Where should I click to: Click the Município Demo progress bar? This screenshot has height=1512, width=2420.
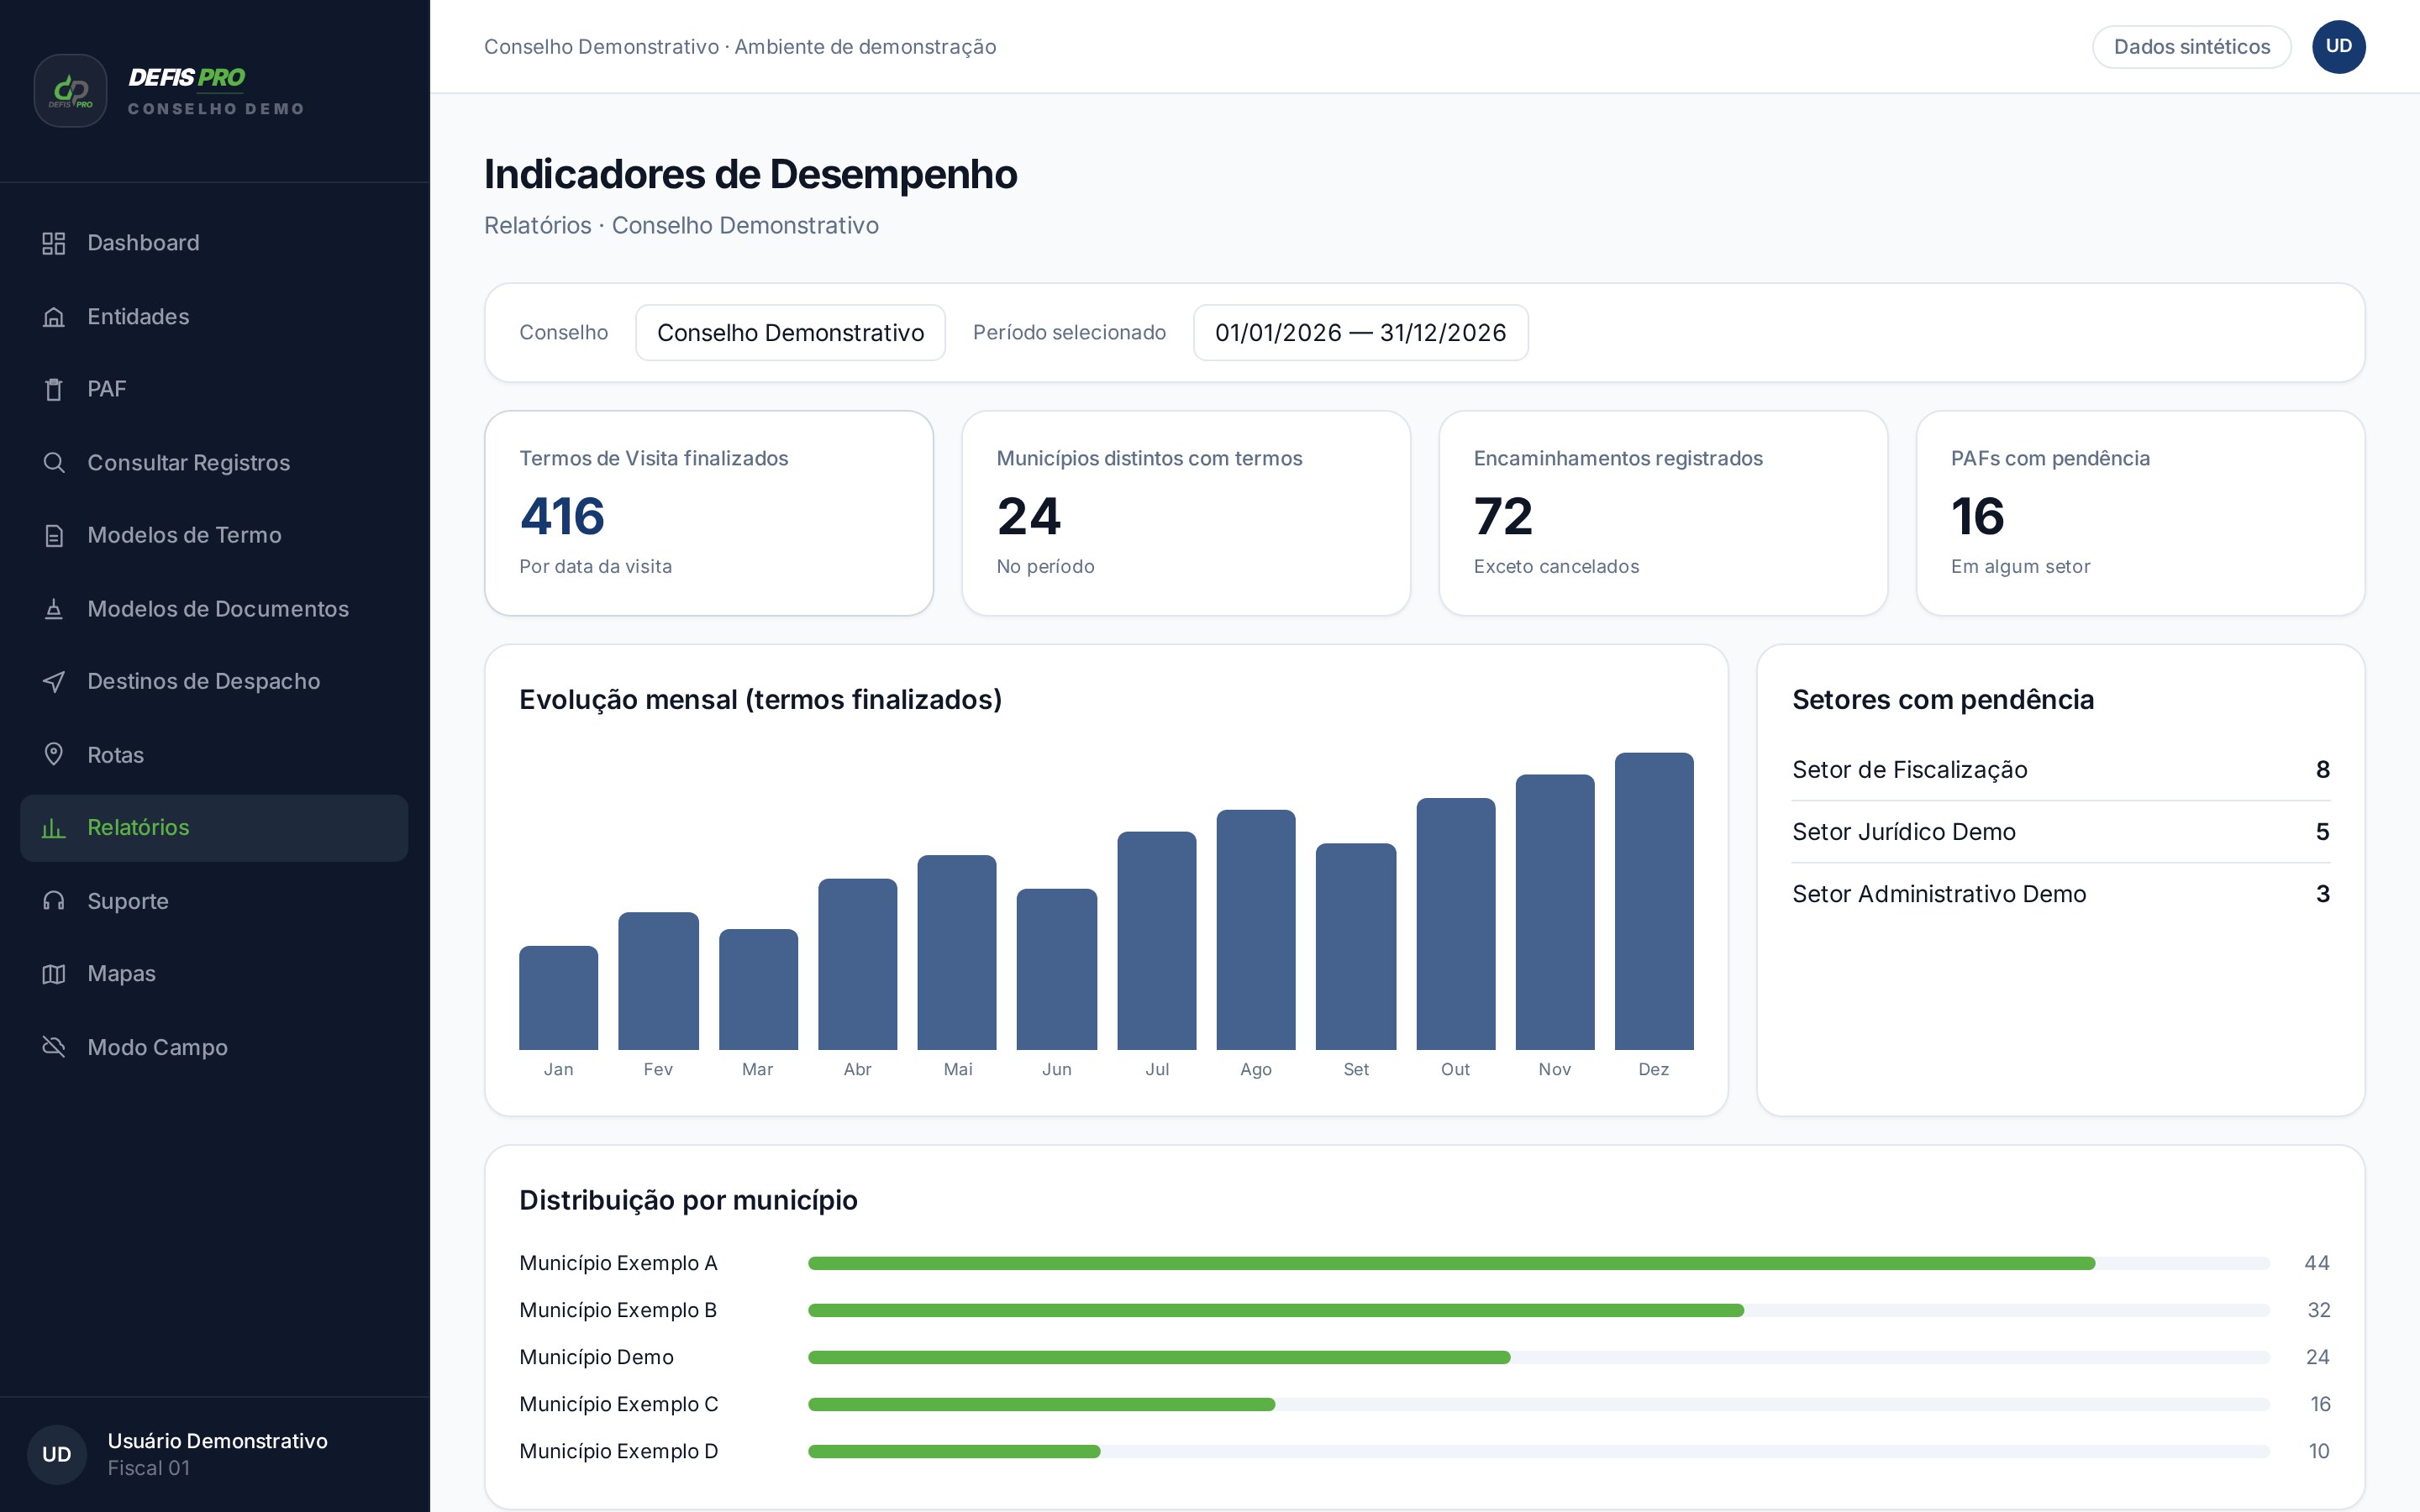(x=1539, y=1358)
